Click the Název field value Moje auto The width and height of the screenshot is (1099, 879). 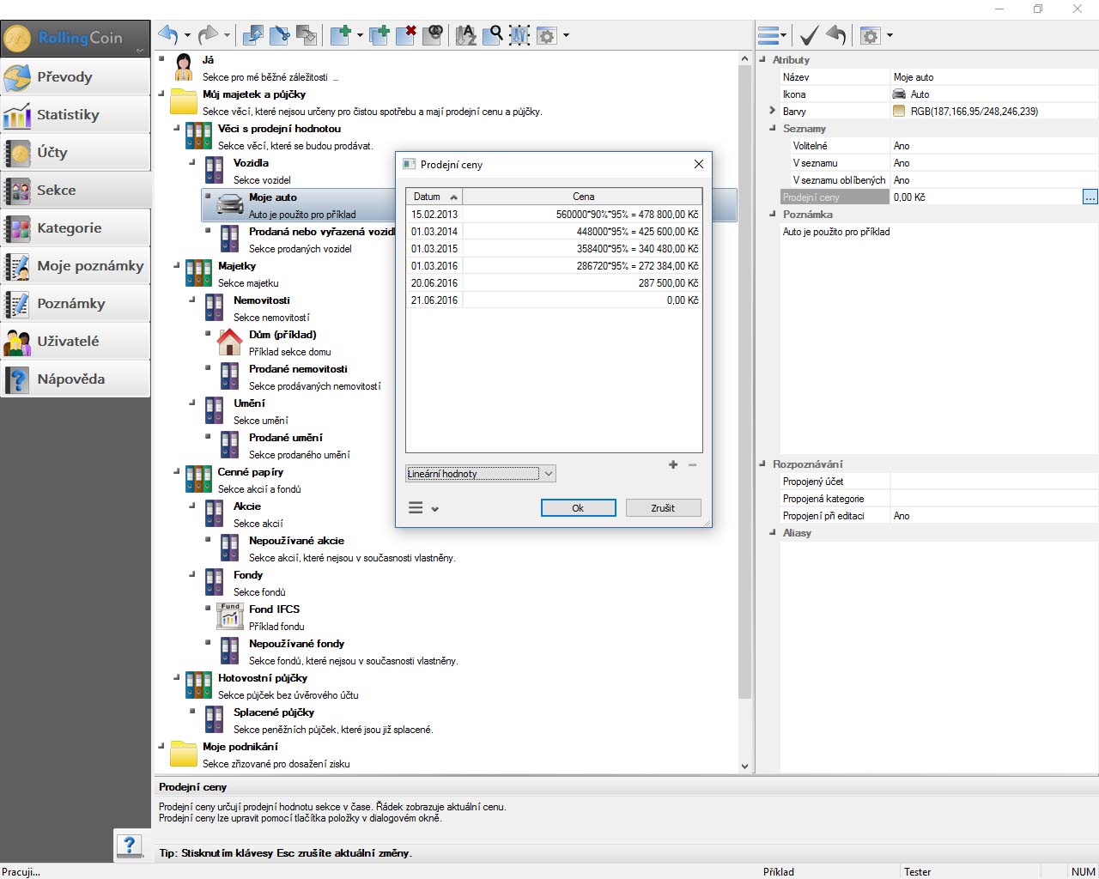point(994,76)
